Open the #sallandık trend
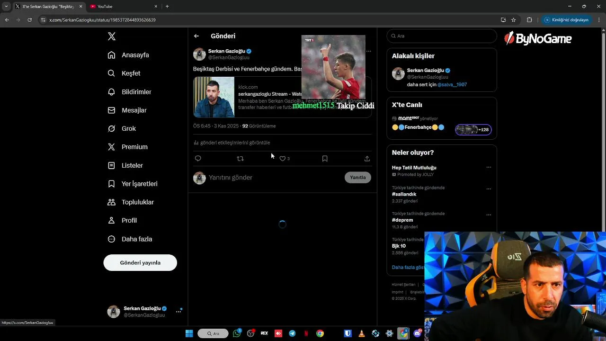Image resolution: width=606 pixels, height=341 pixels. tap(404, 194)
